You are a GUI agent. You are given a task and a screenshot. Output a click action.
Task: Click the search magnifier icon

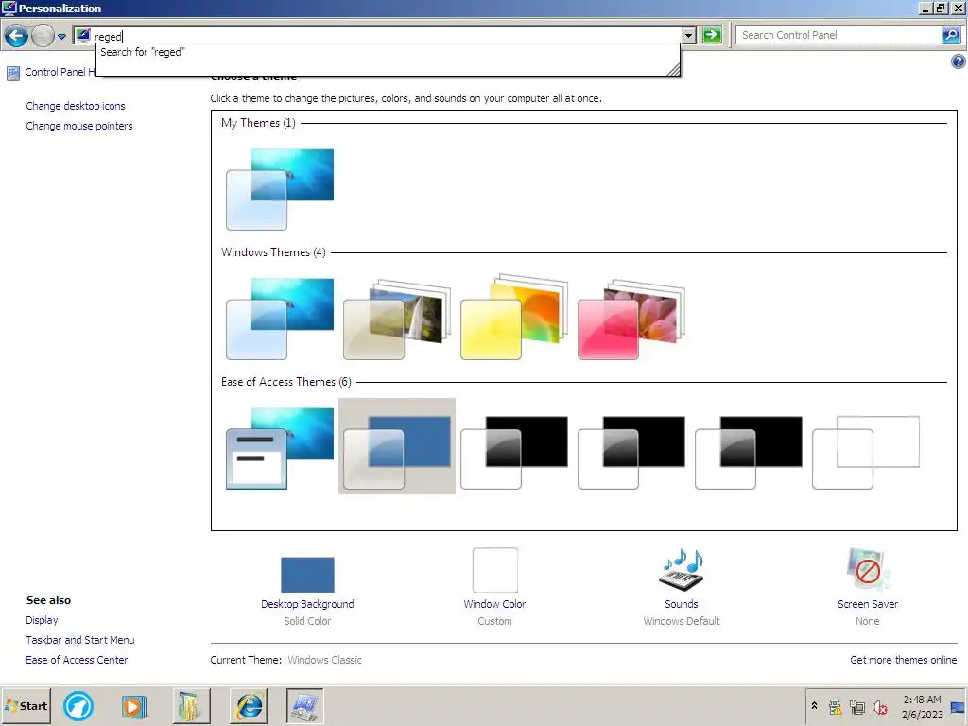tap(951, 35)
